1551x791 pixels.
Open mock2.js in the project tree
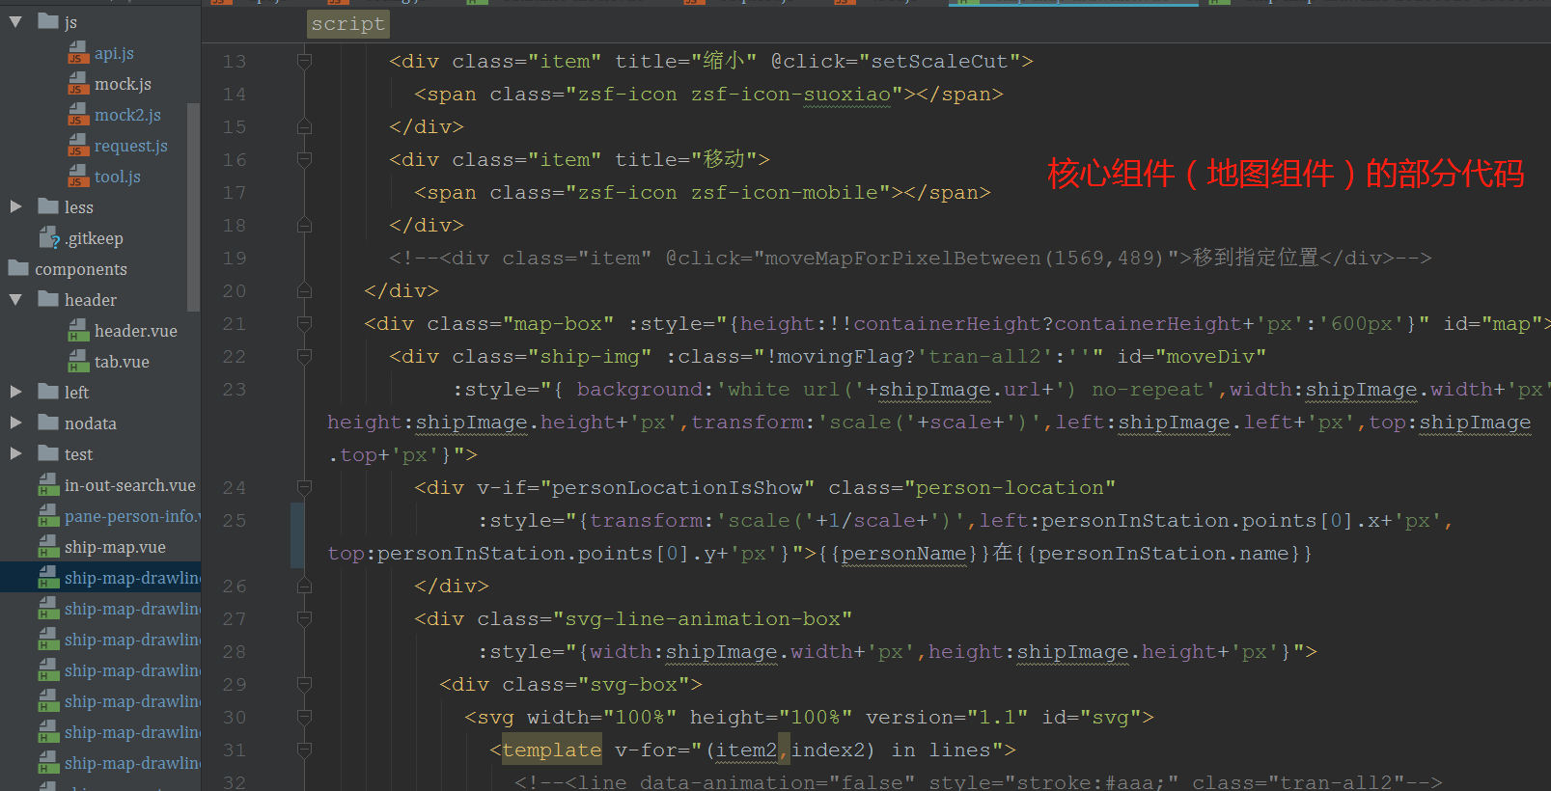coord(127,116)
